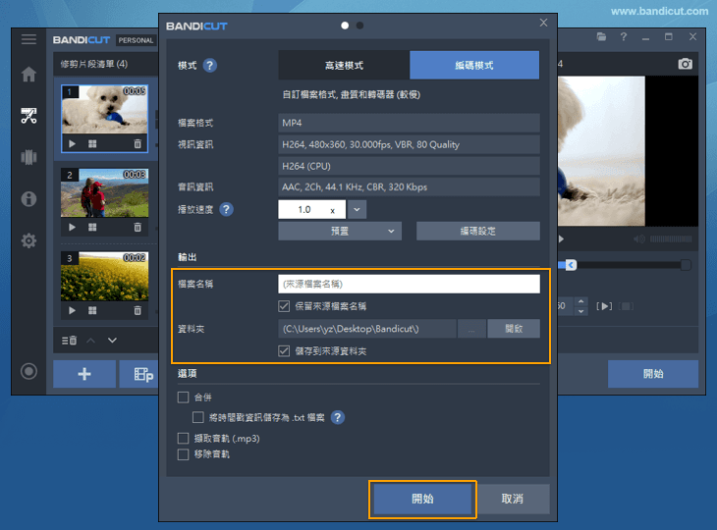
Task: Click help icon next to 模式
Action: coord(209,66)
